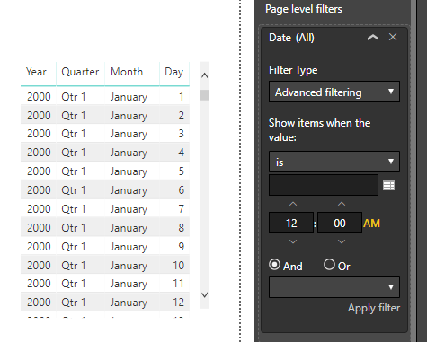This screenshot has height=342, width=427.
Task: Select the Day cell with value 6
Action: click(x=181, y=190)
